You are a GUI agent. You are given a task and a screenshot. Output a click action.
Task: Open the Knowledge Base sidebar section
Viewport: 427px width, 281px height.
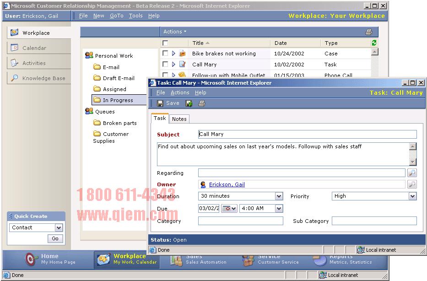[x=39, y=78]
